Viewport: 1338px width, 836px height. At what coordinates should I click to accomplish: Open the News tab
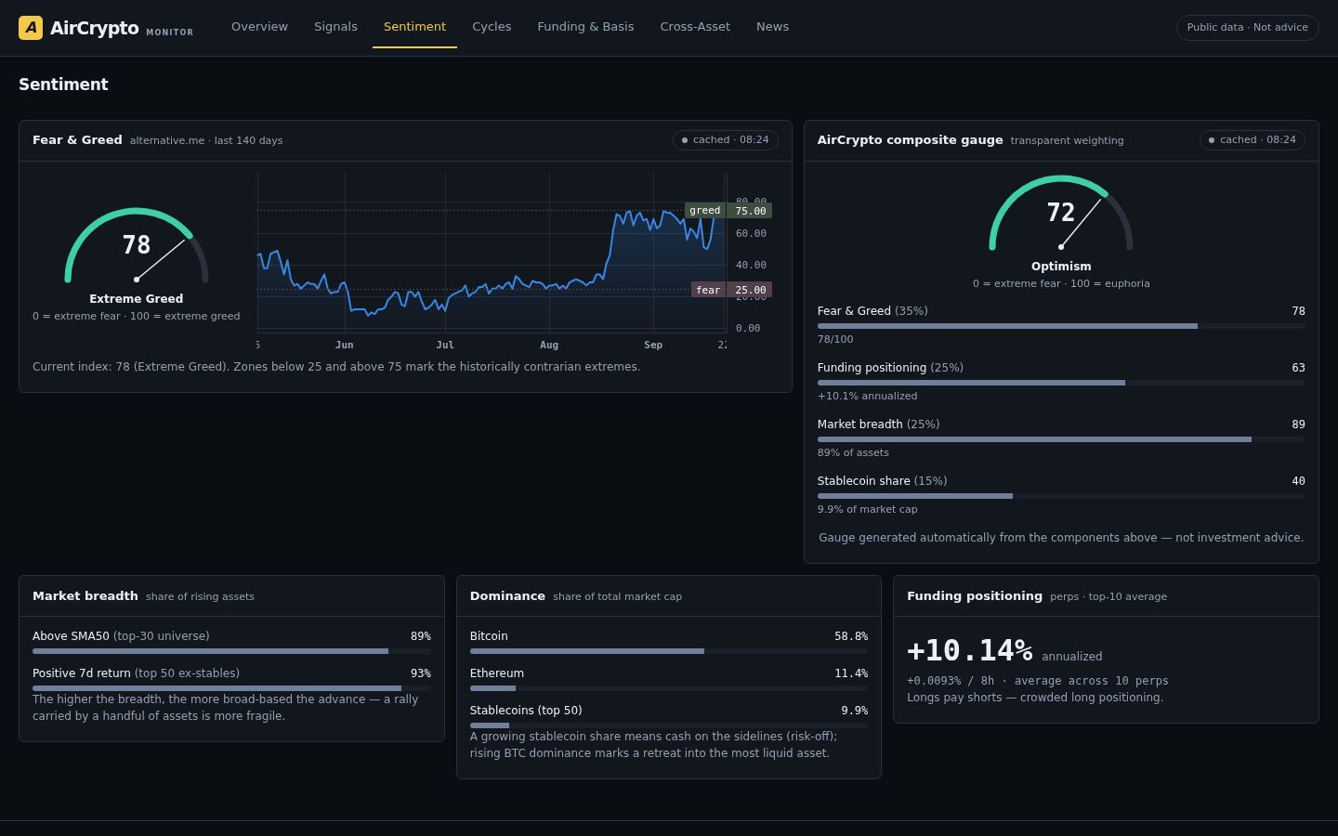[772, 27]
